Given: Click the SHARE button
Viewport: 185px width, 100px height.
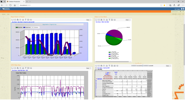Looking at the screenshot, I should click(174, 14).
